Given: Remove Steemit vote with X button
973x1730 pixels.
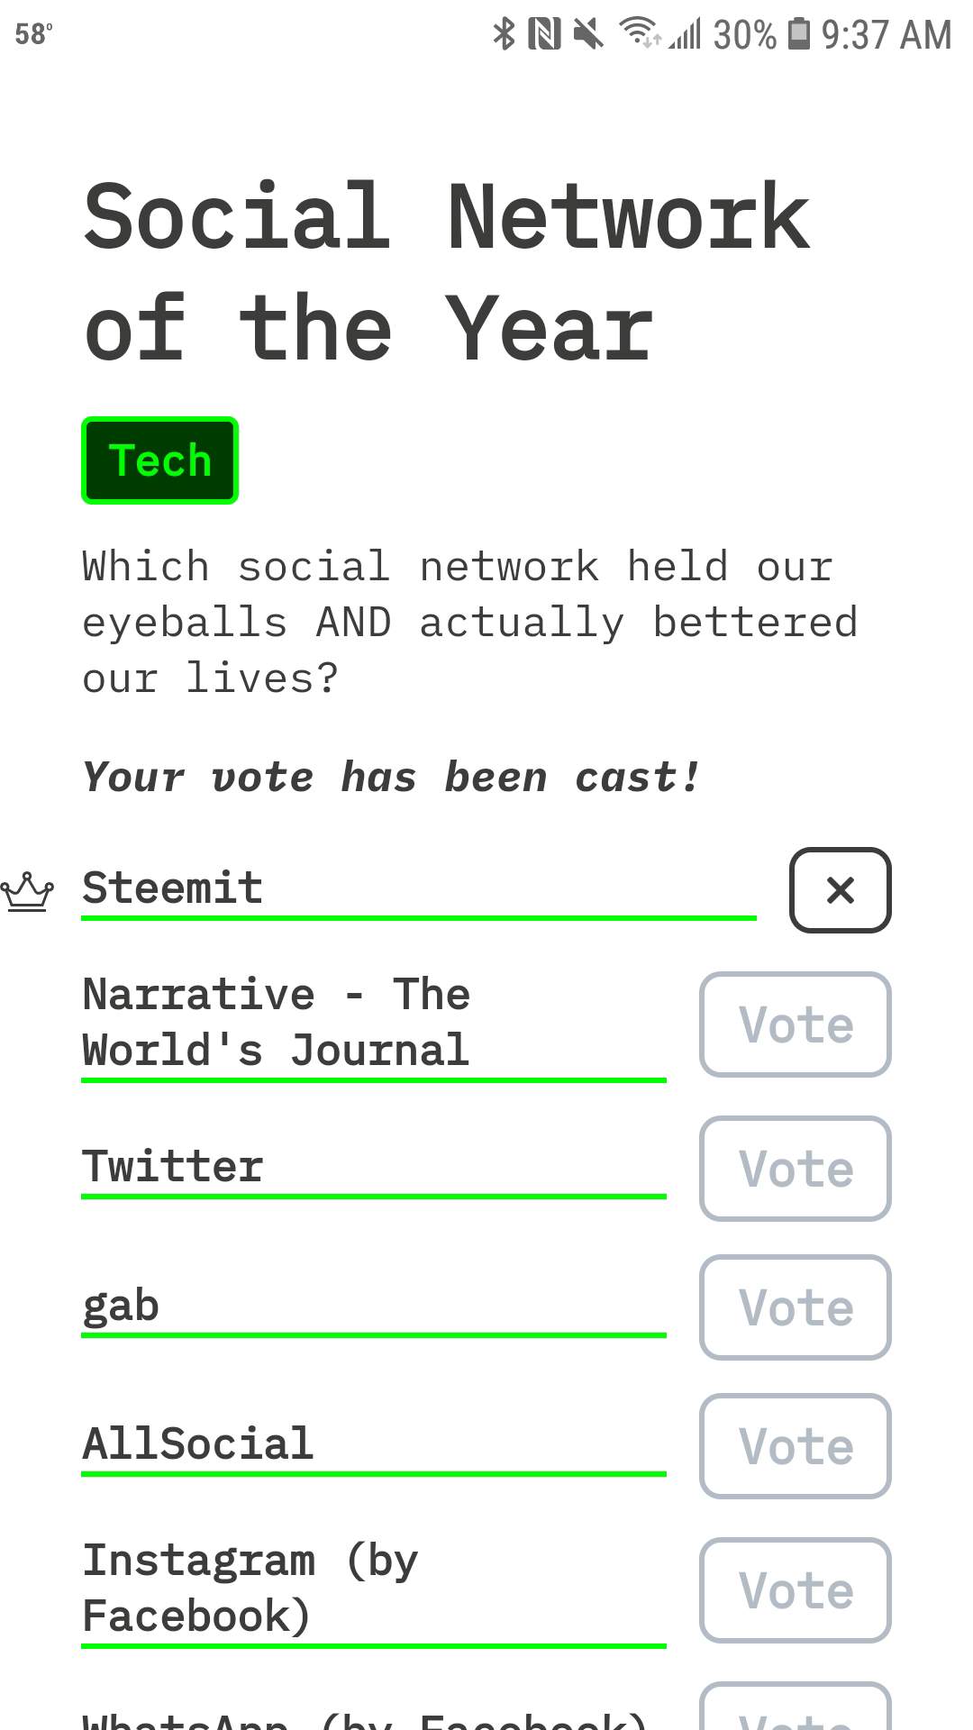Looking at the screenshot, I should point(840,890).
